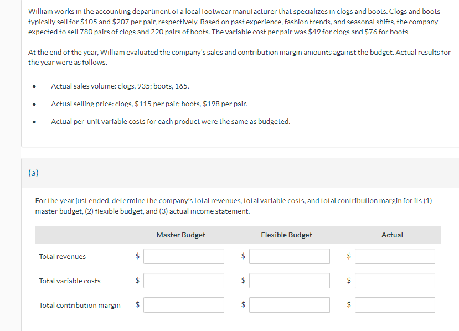Image resolution: width=459 pixels, height=331 pixels.
Task: Click the Master Budget total revenues input field
Action: point(183,256)
